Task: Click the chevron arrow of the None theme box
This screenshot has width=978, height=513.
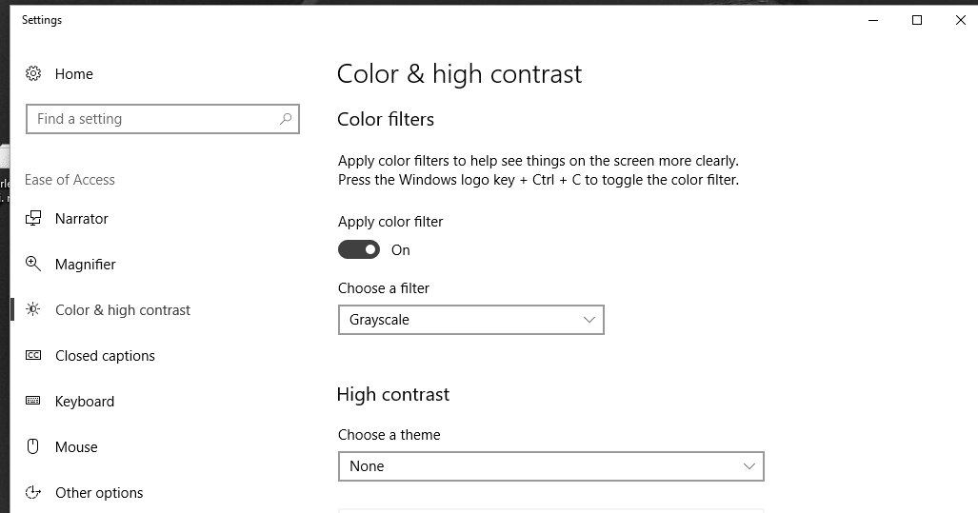Action: [749, 466]
